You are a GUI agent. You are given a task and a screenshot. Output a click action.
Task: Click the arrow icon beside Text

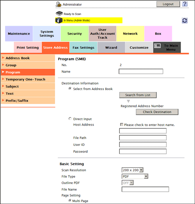coord(3,93)
